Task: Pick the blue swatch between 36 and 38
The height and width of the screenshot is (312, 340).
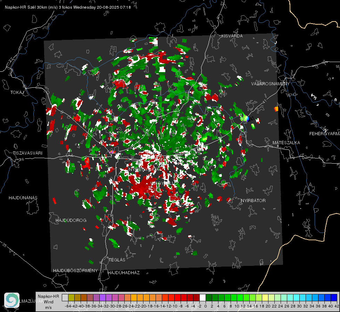Action: tap(321, 298)
